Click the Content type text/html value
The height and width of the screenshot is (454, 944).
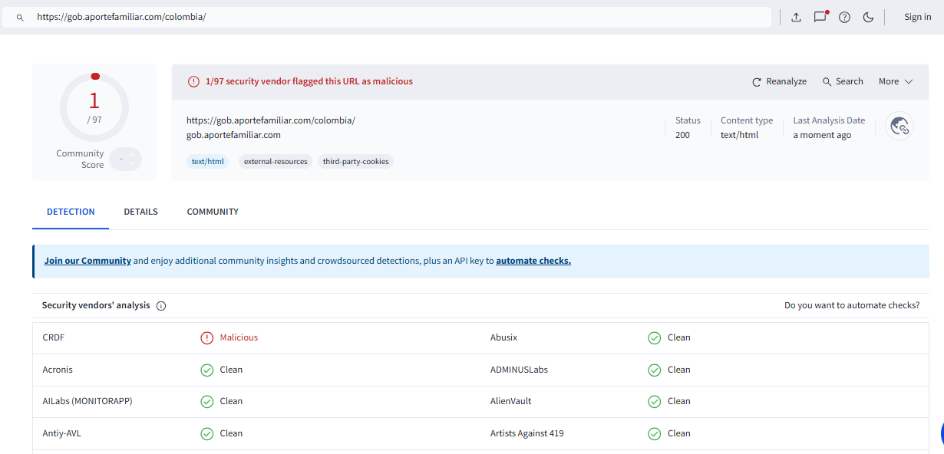pyautogui.click(x=739, y=135)
